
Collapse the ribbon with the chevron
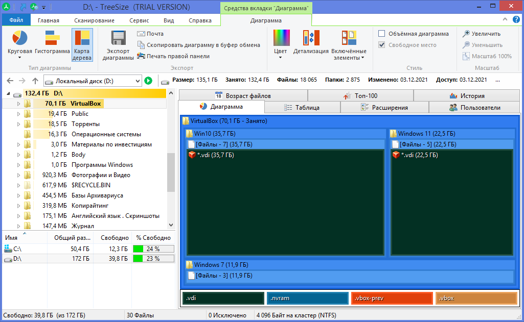(505, 19)
